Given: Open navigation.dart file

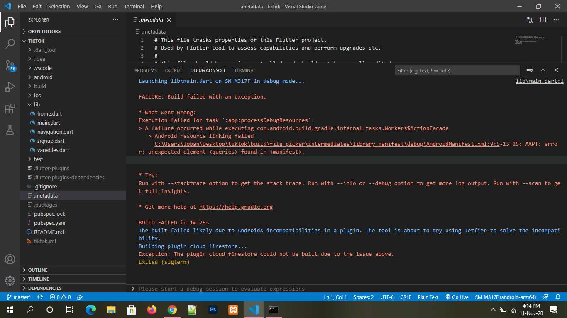Looking at the screenshot, I should (x=73, y=132).
